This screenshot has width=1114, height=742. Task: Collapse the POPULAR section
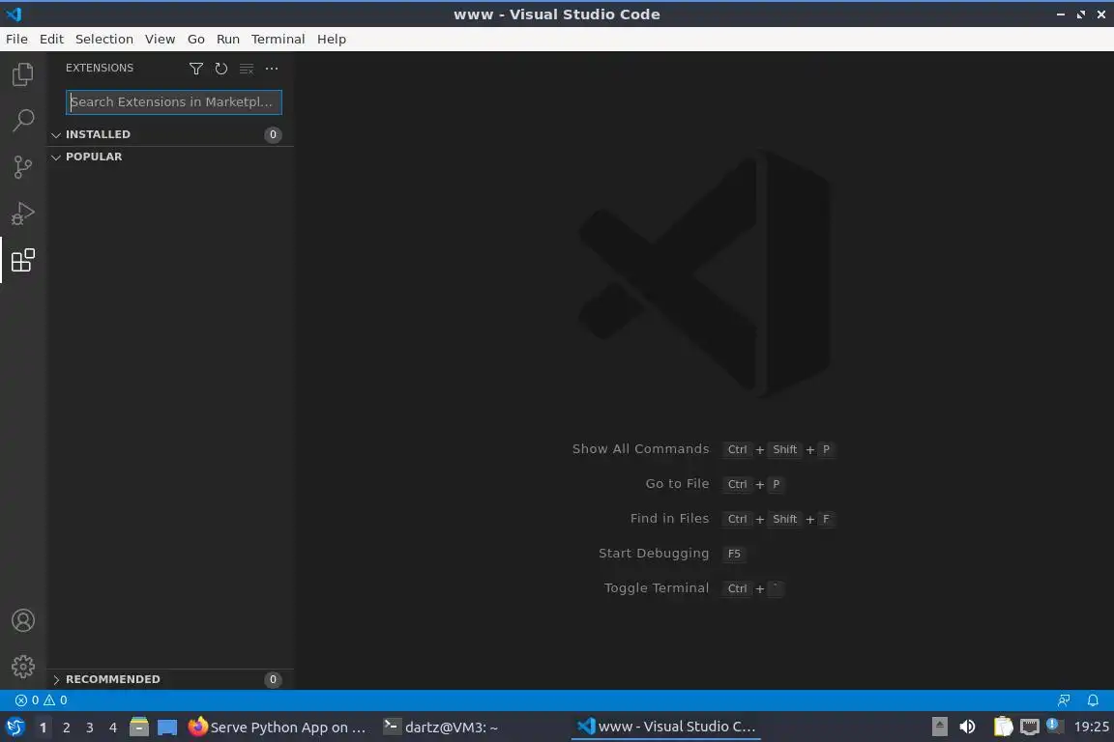[x=56, y=157]
